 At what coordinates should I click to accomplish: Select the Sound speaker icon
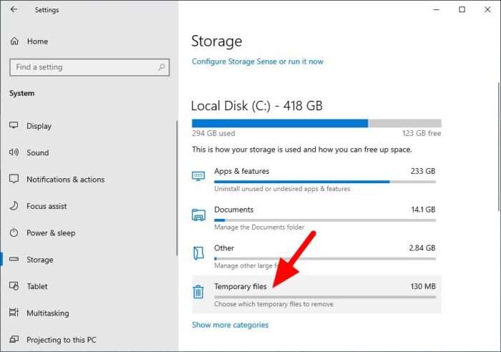[14, 152]
